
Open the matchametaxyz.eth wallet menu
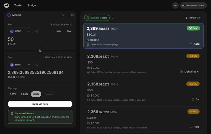coord(193,6)
